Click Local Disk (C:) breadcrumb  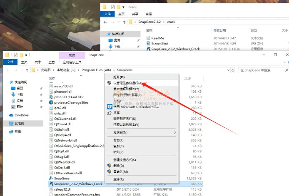tap(66, 70)
